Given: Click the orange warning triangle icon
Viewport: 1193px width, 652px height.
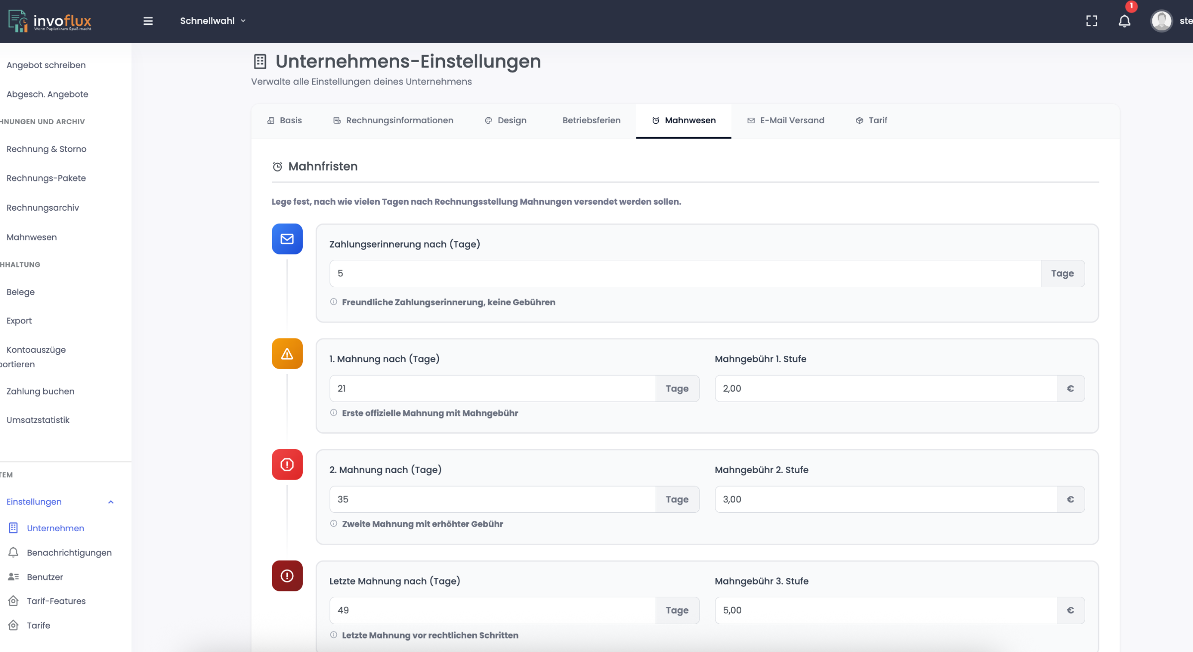Looking at the screenshot, I should tap(287, 354).
